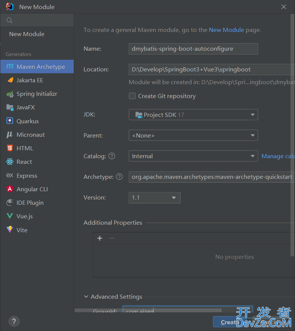Image resolution: width=295 pixels, height=331 pixels.
Task: Select the Maven Archetype generator
Action: 37,67
